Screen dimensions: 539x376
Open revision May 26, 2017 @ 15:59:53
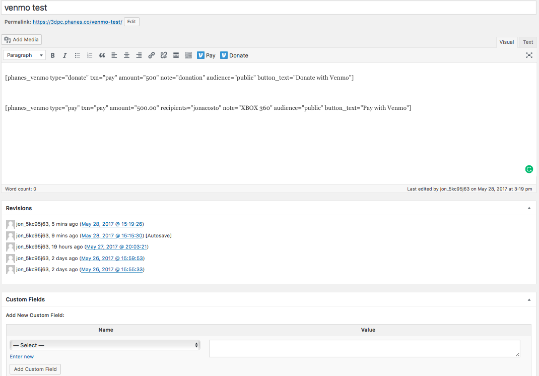pyautogui.click(x=112, y=259)
